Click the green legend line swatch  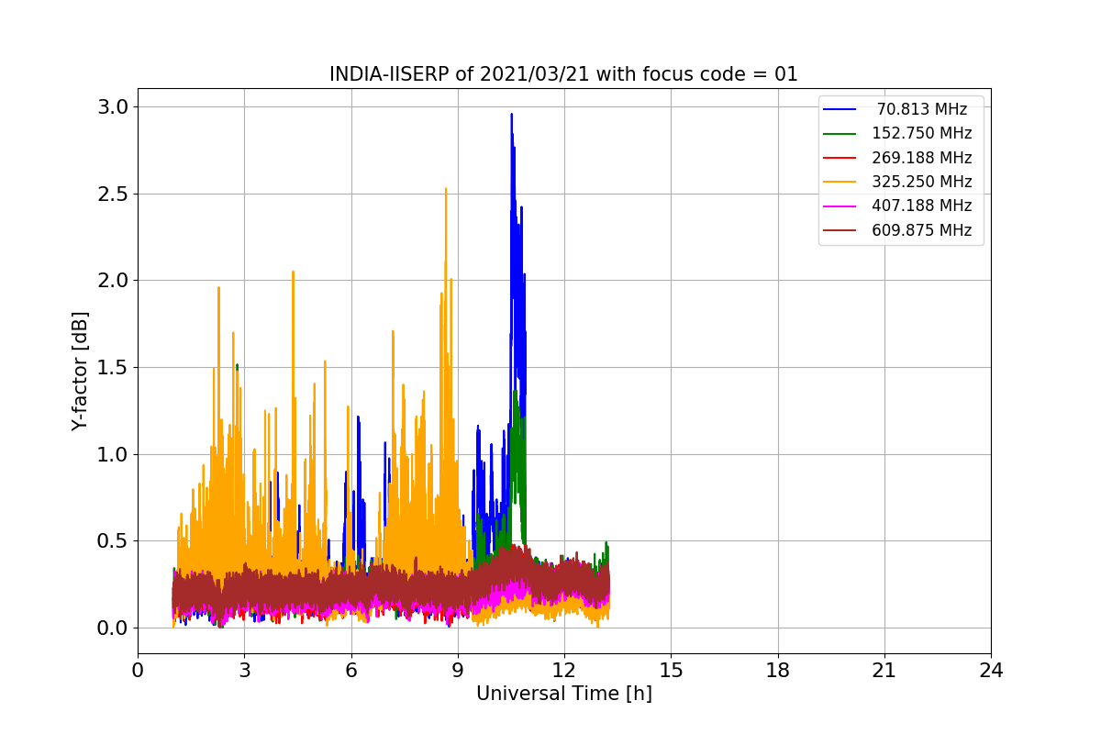pyautogui.click(x=840, y=133)
